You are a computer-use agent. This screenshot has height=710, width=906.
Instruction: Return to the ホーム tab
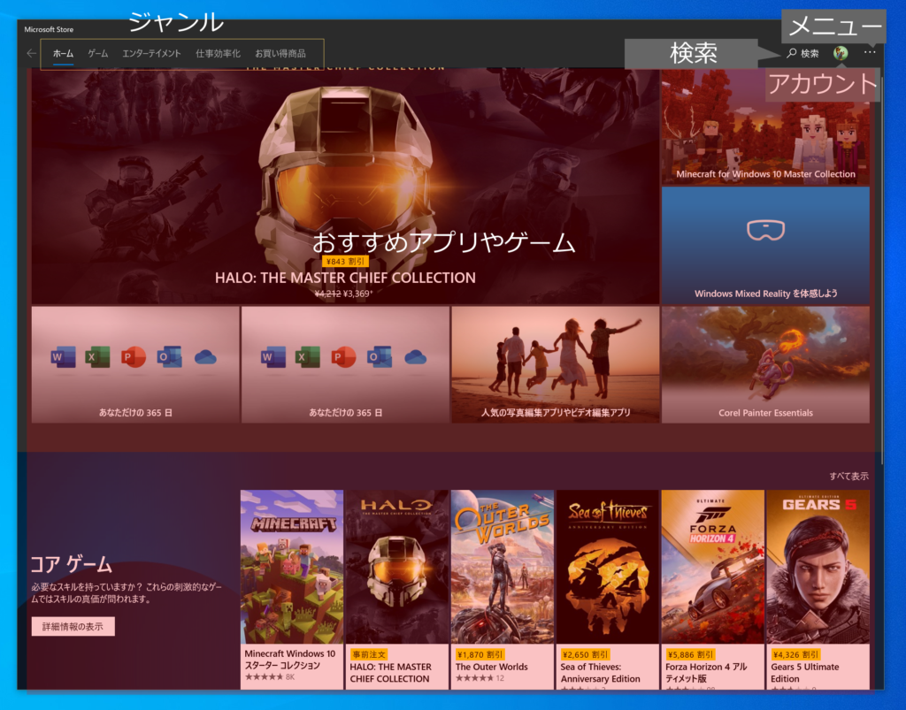point(62,53)
